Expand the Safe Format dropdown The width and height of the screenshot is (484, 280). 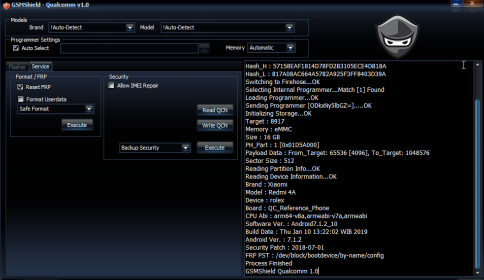pyautogui.click(x=89, y=109)
